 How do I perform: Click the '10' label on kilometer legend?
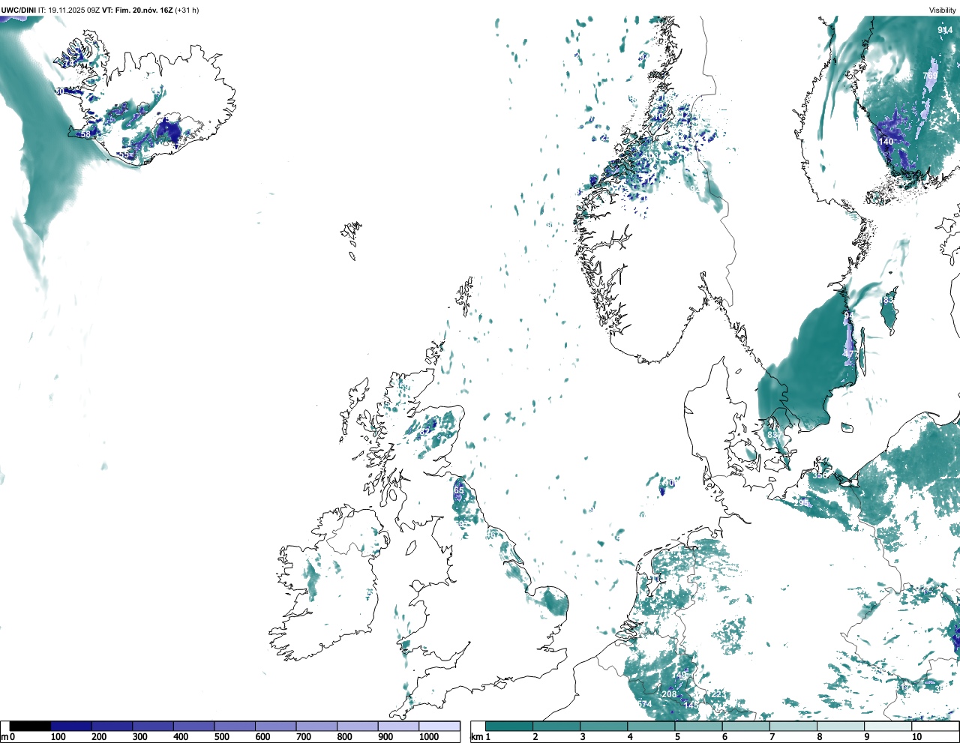916,737
